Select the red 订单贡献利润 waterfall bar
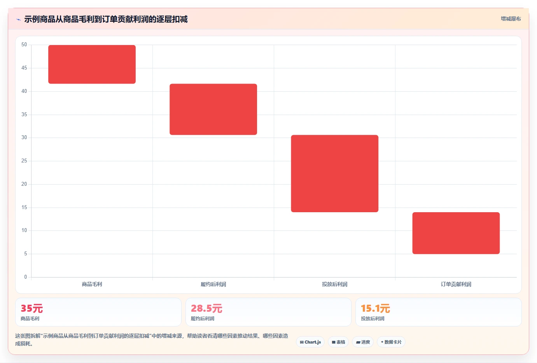537x363 pixels. tap(456, 233)
